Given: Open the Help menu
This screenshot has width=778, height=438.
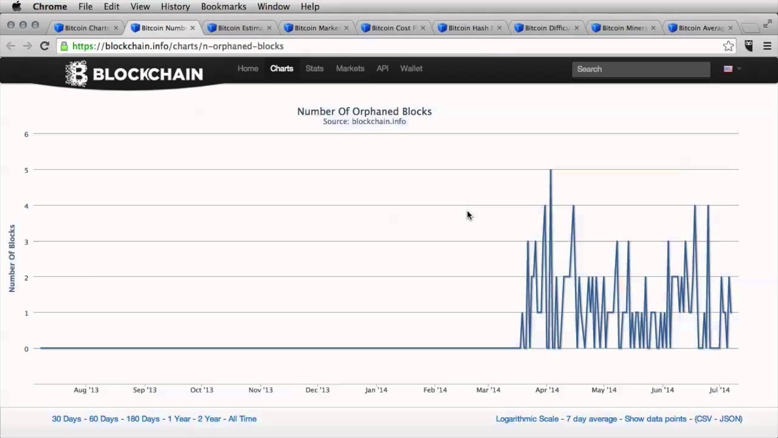Looking at the screenshot, I should [x=310, y=7].
